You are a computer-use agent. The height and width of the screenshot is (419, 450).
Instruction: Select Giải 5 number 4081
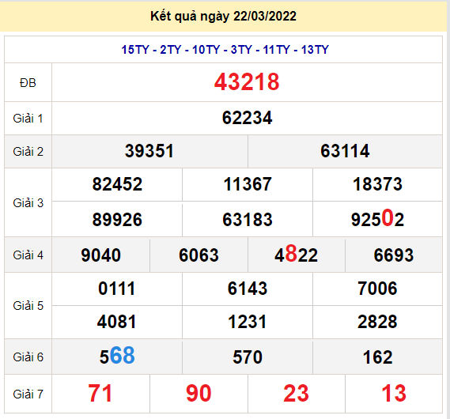click(x=116, y=322)
